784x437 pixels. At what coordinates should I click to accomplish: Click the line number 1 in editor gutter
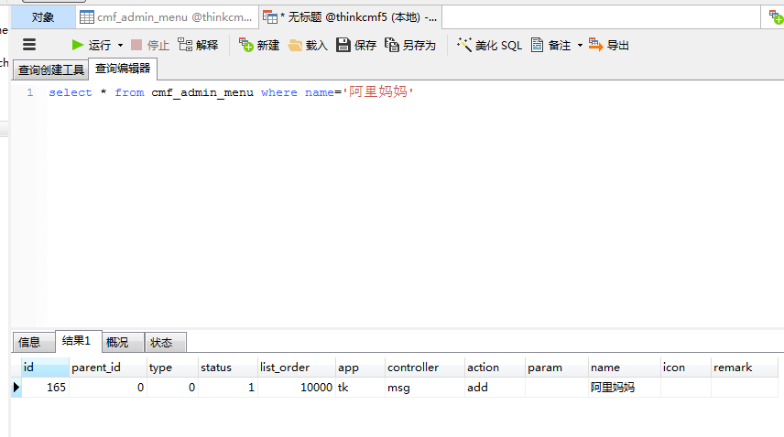[x=30, y=92]
